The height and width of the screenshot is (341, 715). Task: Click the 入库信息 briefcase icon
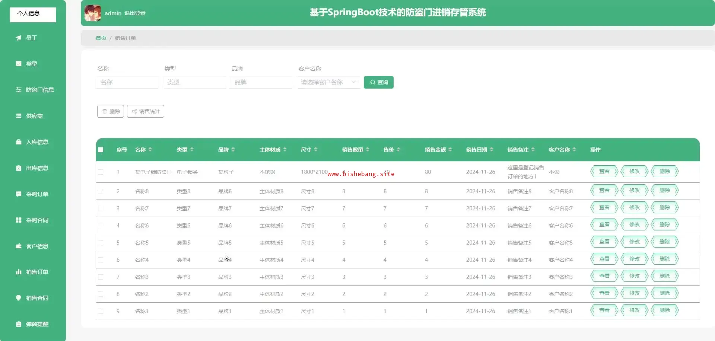pyautogui.click(x=18, y=142)
